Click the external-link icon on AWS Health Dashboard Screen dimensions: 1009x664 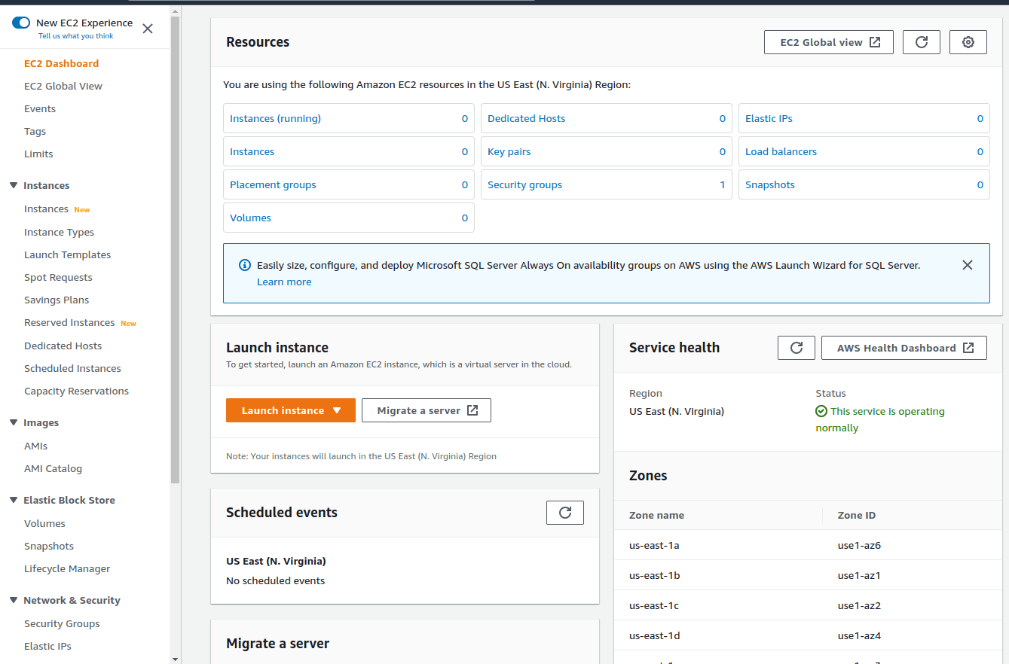[x=968, y=347]
